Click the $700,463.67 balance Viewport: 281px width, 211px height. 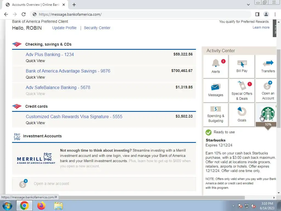182,71
